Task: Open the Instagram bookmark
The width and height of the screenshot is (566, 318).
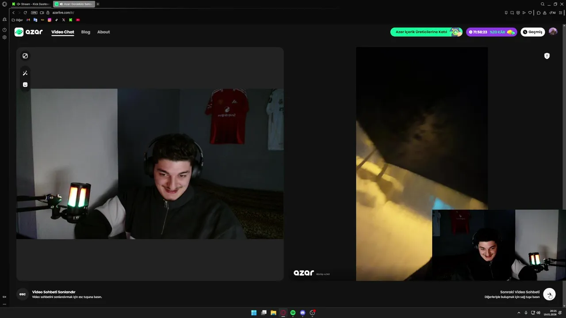Action: coord(50,20)
